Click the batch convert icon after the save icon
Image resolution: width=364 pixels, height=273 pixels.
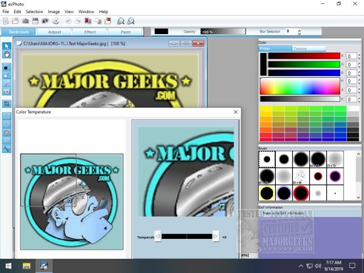45,21
